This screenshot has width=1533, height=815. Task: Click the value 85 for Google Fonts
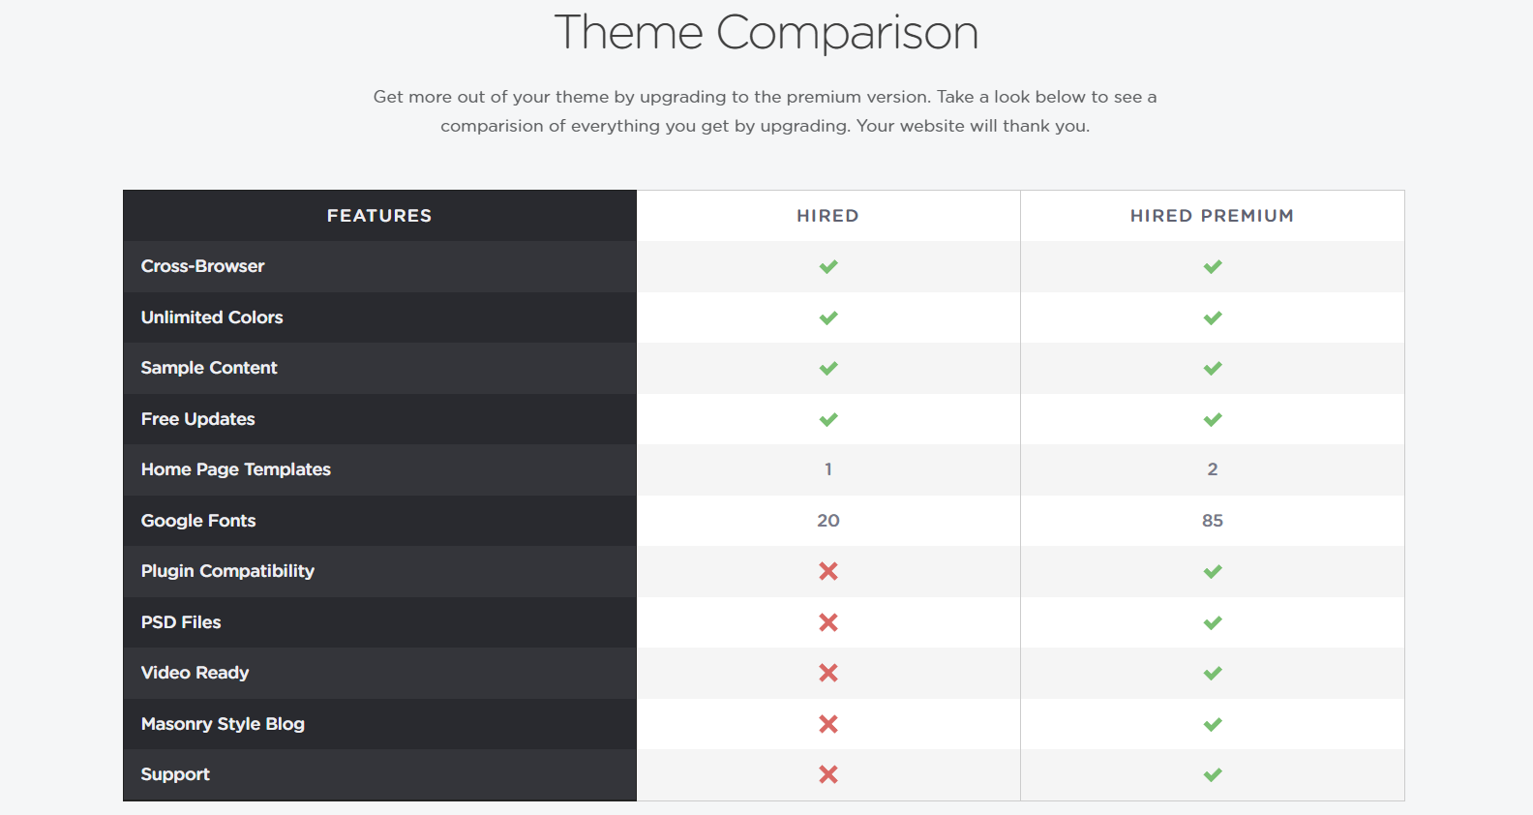click(x=1212, y=521)
